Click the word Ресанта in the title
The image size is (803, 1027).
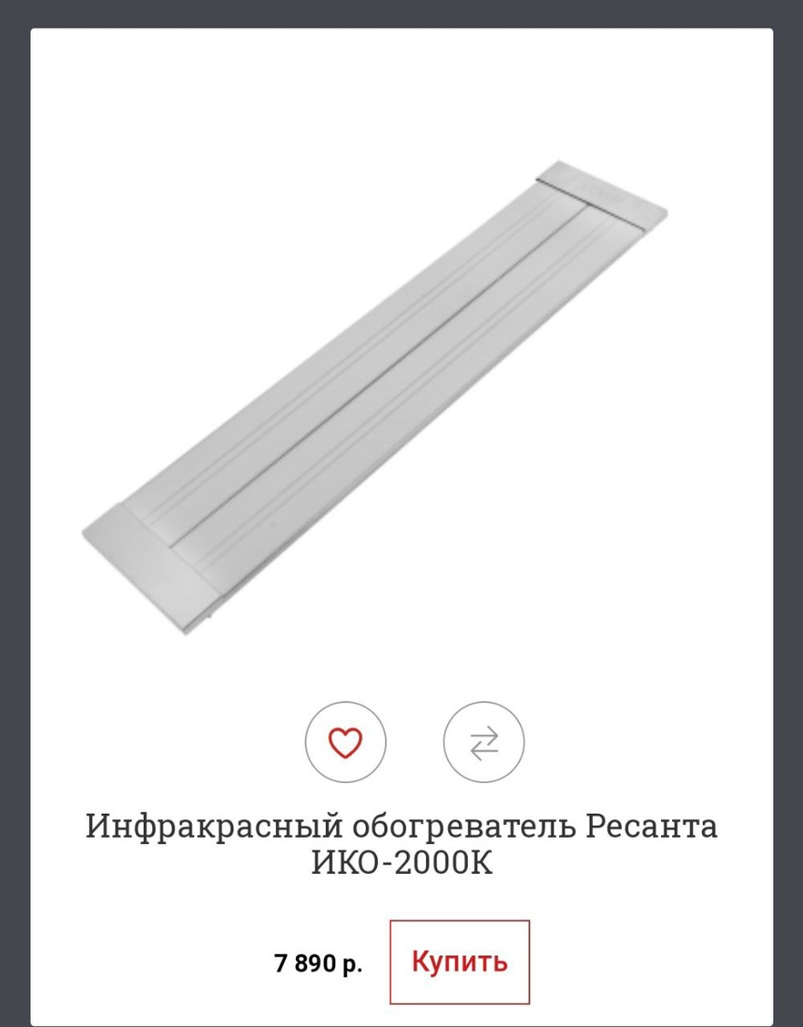[x=652, y=828]
